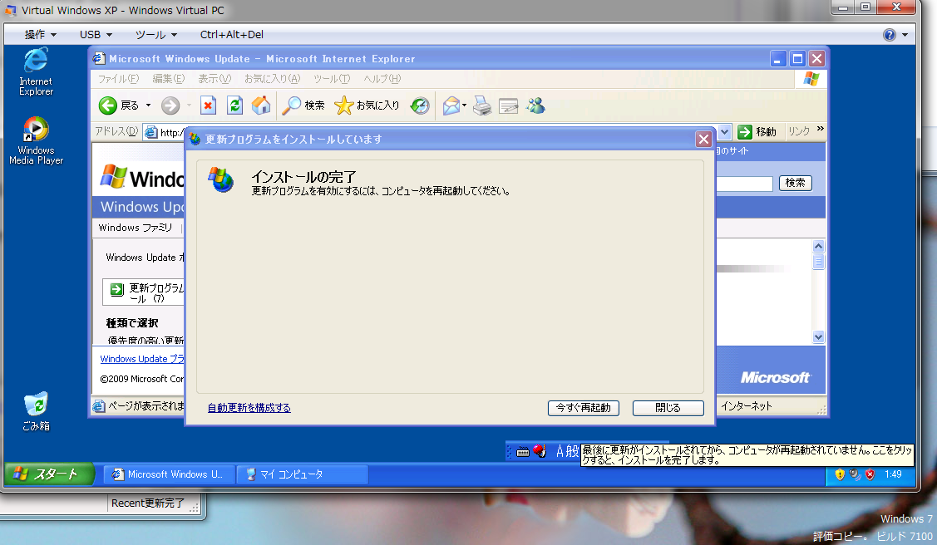Click the Windows flag logo in IE
Screen dimensions: 937x545
coord(811,79)
